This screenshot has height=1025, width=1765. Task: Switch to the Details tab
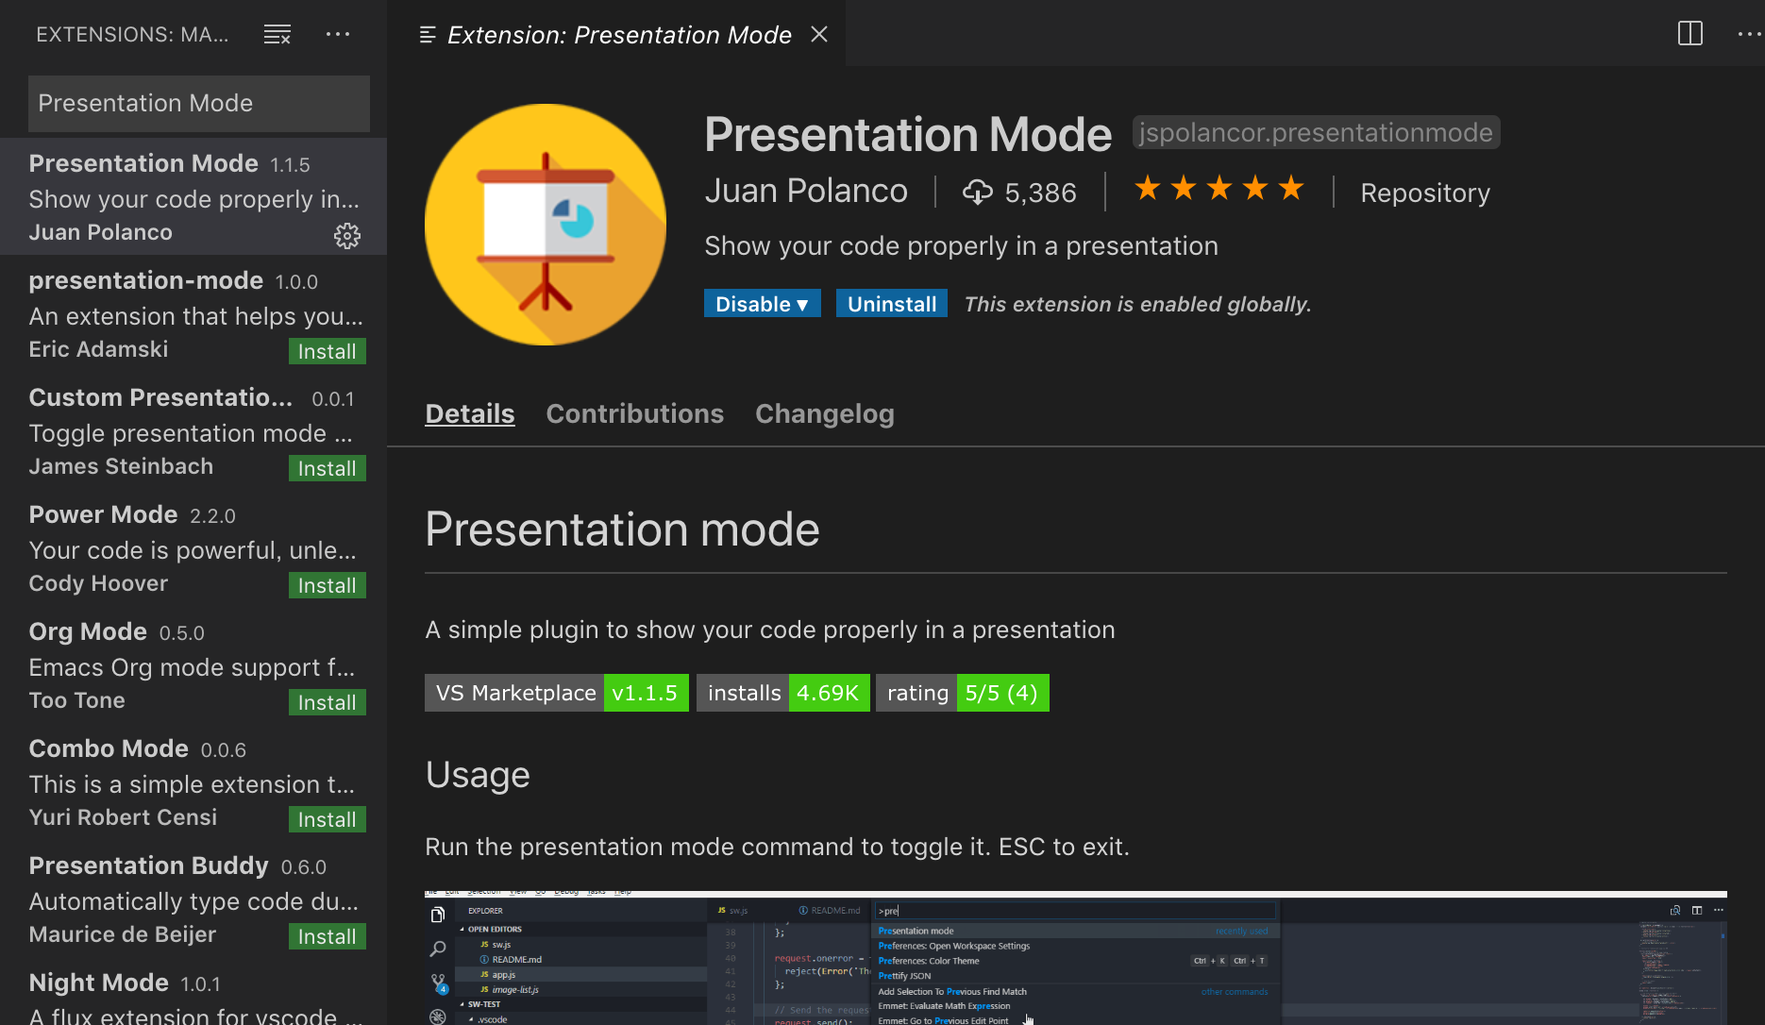(x=470, y=413)
